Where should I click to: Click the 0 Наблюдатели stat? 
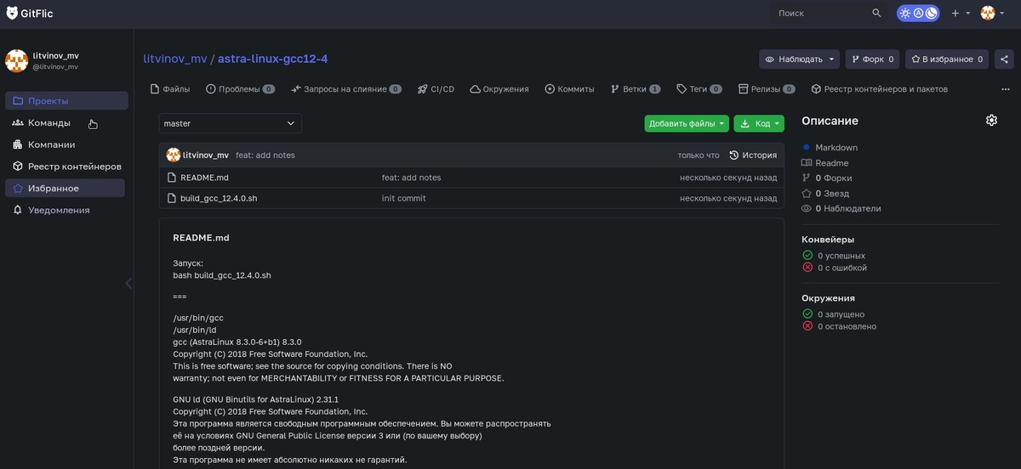[x=848, y=208]
